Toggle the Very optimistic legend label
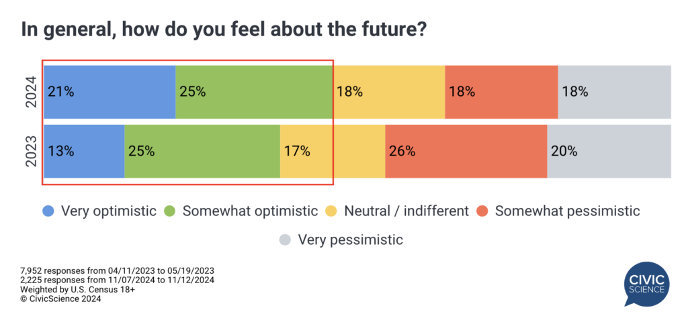688x322 pixels. (x=110, y=211)
